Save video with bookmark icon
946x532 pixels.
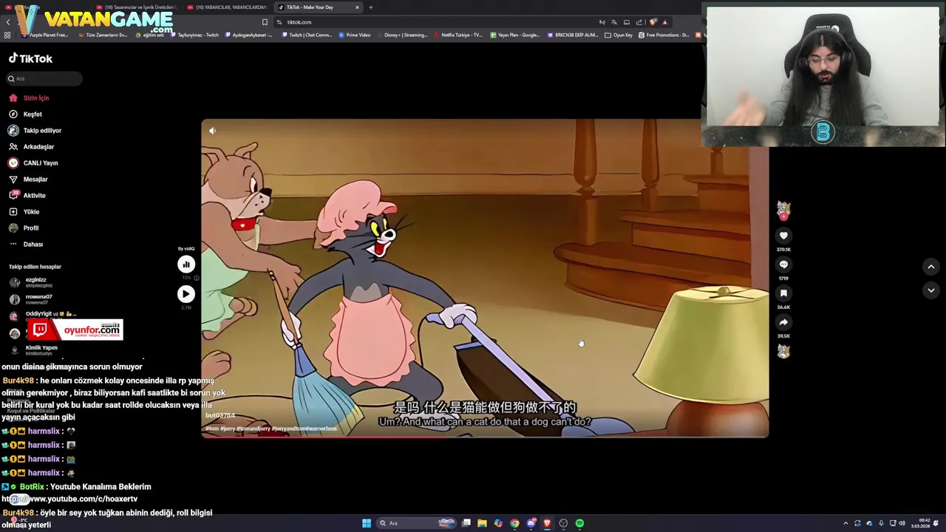pos(783,293)
